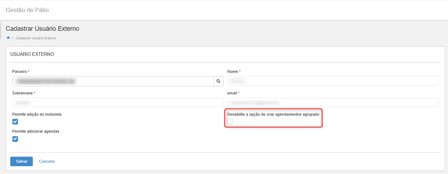
Task: Click the Cancelar link
Action: [x=47, y=161]
